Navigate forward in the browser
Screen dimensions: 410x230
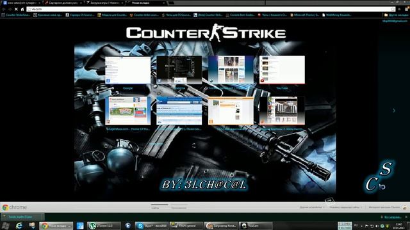(x=10, y=9)
